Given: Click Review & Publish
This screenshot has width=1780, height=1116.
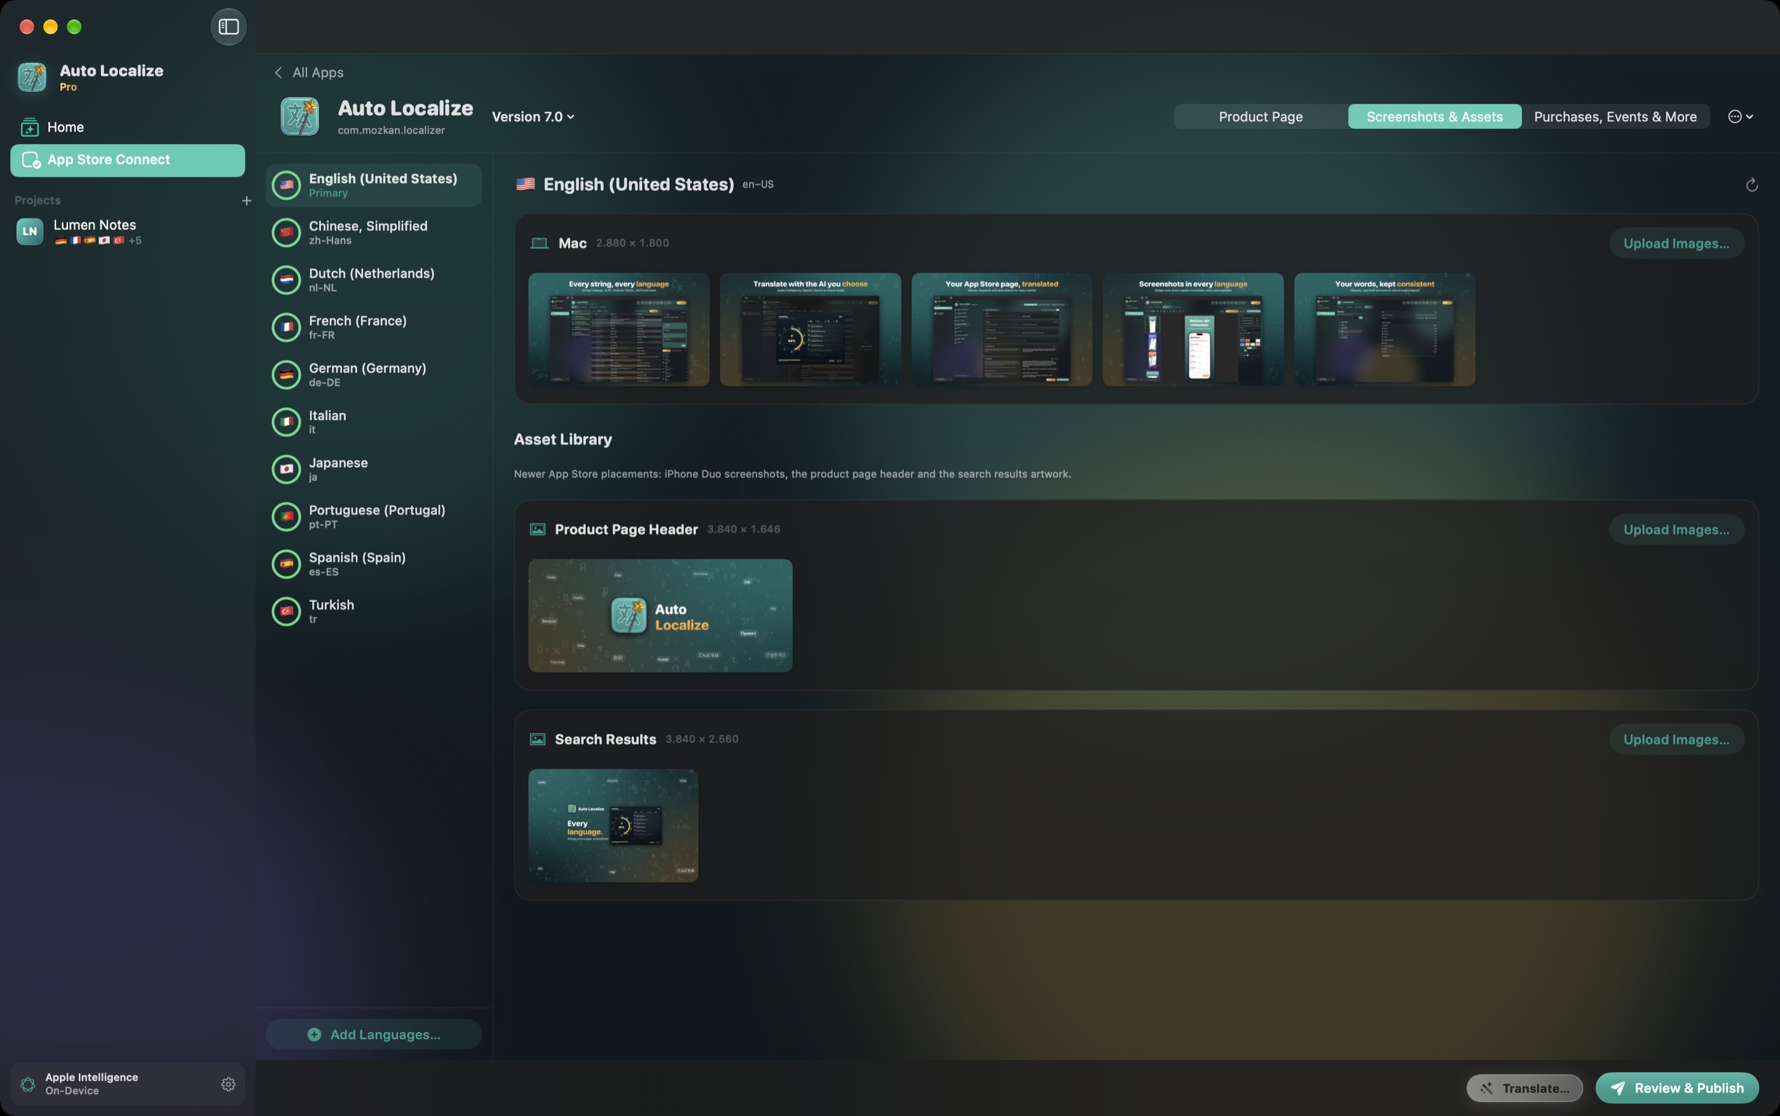Looking at the screenshot, I should (x=1676, y=1088).
